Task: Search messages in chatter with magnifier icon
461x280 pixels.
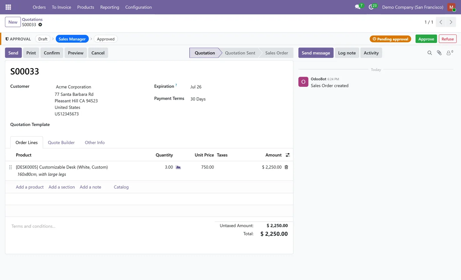Action: click(430, 53)
